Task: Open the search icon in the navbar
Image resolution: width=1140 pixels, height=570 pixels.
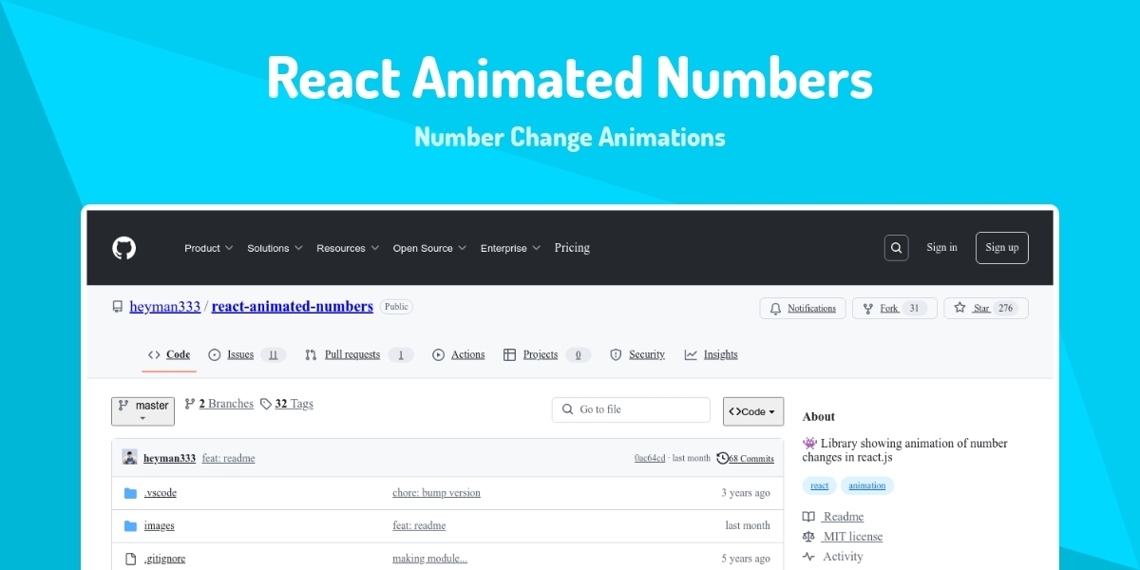Action: [x=896, y=247]
